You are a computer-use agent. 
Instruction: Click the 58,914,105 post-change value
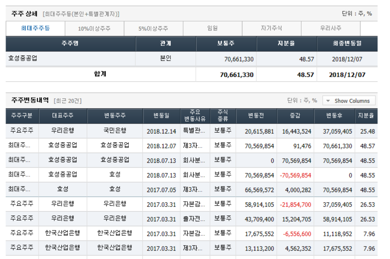pyautogui.click(x=338, y=219)
